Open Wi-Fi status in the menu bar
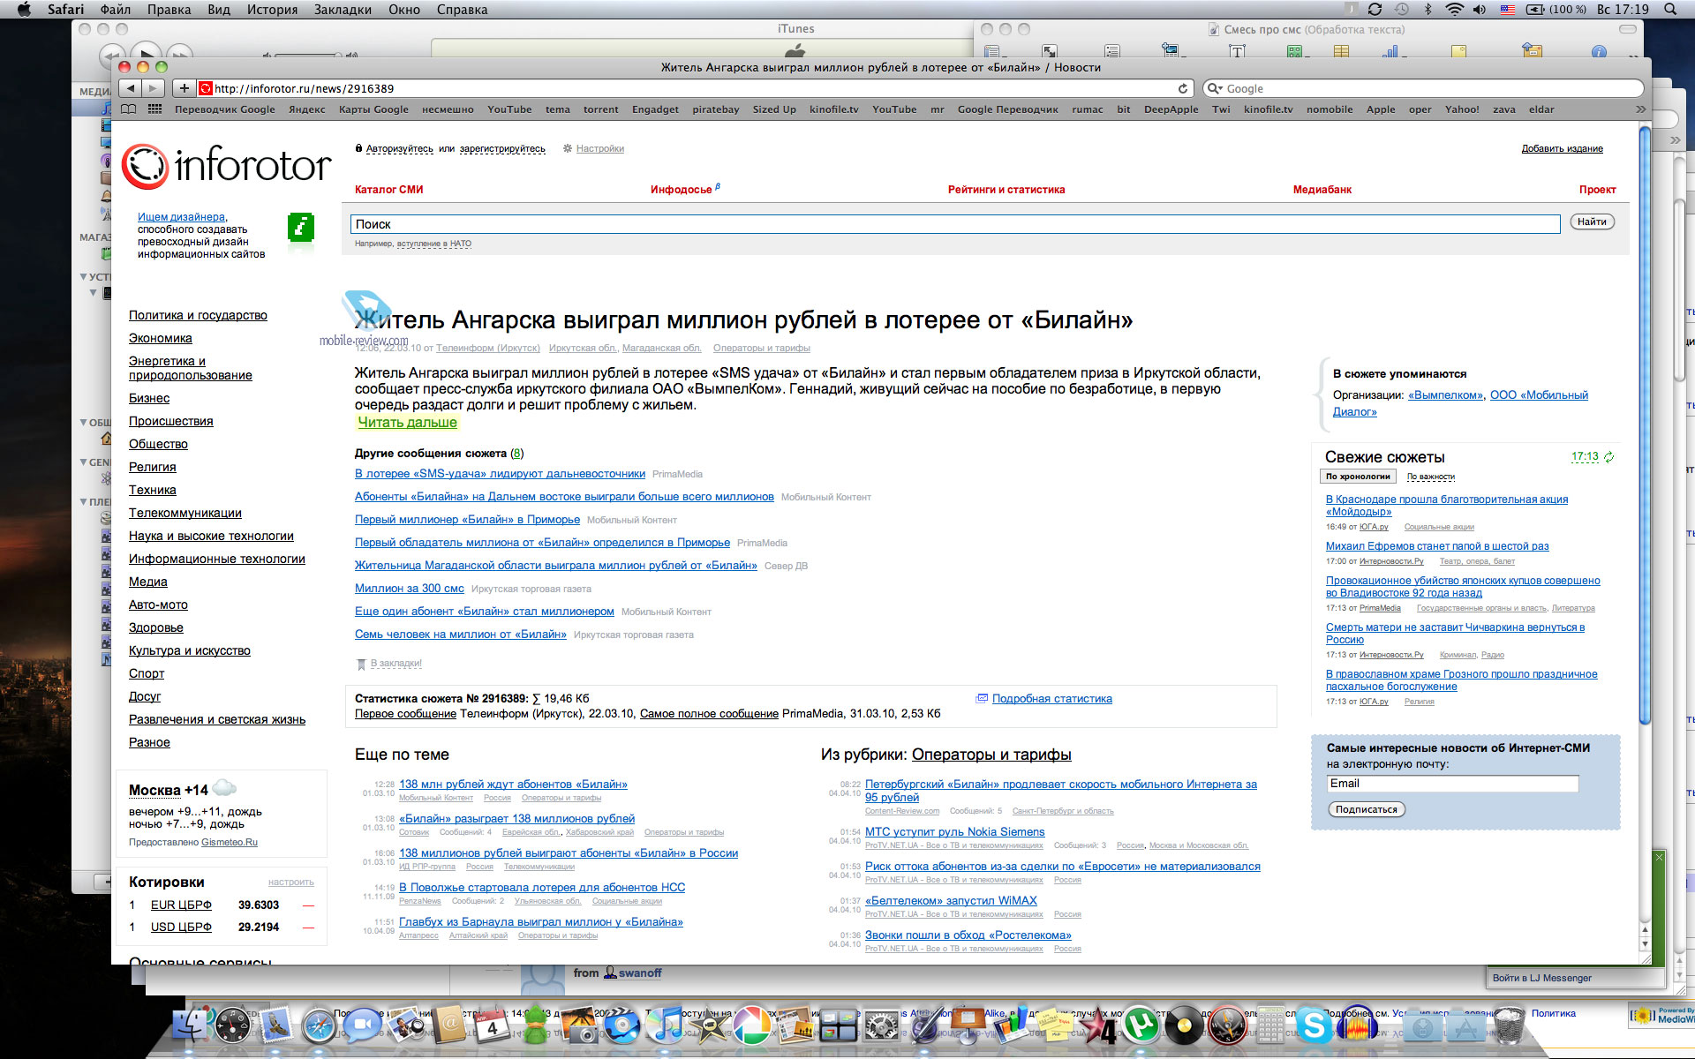This screenshot has height=1059, width=1695. click(x=1455, y=10)
